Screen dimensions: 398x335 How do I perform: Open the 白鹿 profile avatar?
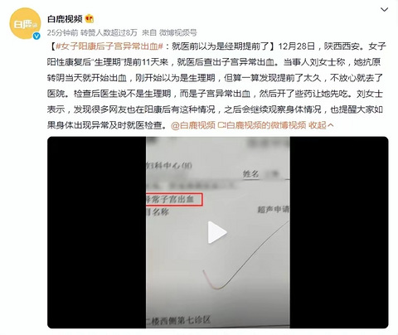25,23
